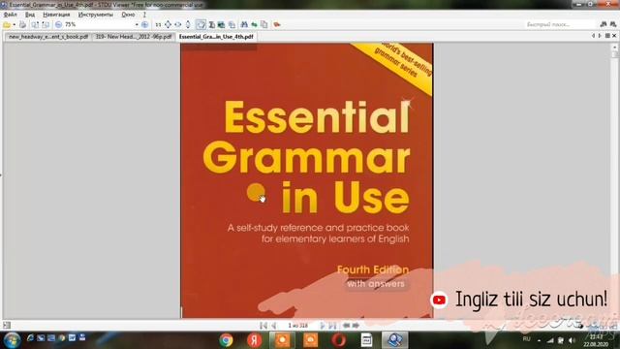Go to first page button
620x349 pixels.
tap(263, 326)
